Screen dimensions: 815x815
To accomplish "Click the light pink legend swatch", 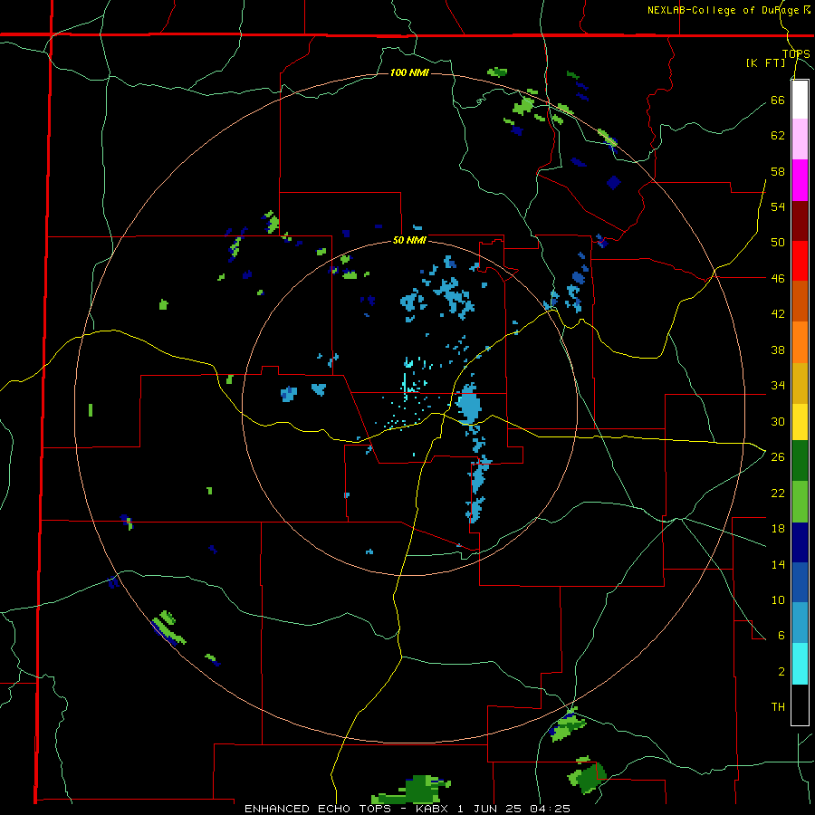I will point(800,139).
